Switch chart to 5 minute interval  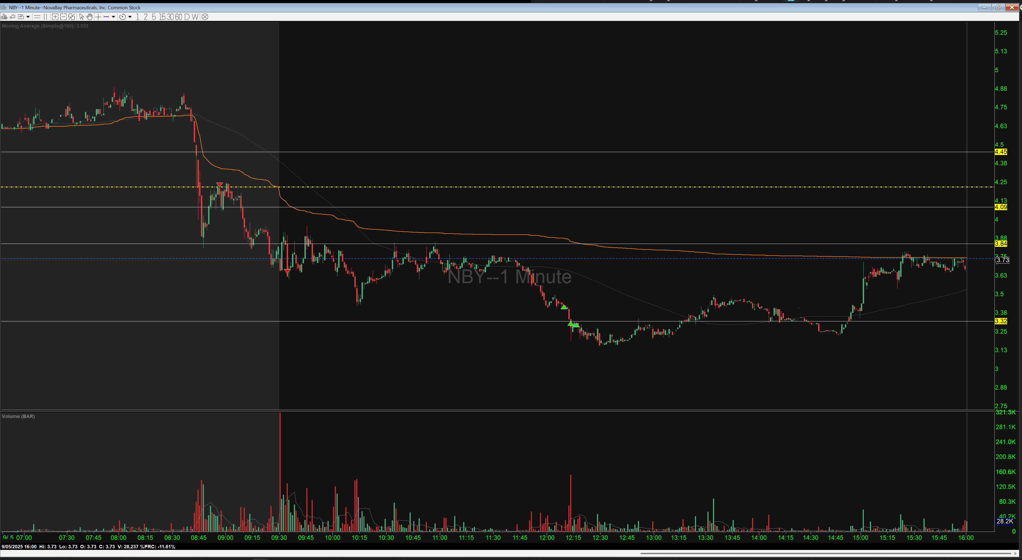click(x=154, y=17)
